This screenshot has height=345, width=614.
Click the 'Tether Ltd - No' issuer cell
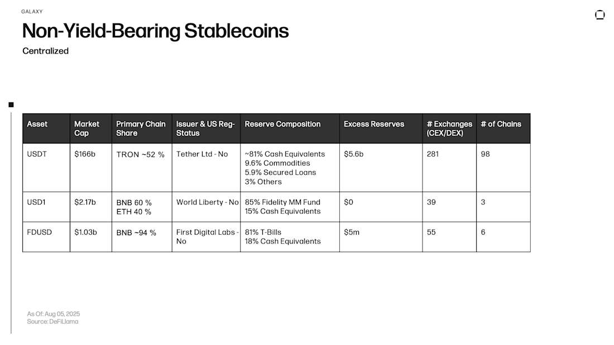pos(202,154)
